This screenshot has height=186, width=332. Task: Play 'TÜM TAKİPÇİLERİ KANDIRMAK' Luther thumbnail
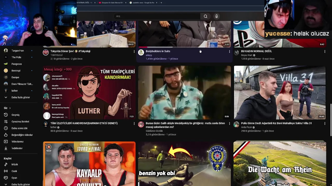point(89,92)
